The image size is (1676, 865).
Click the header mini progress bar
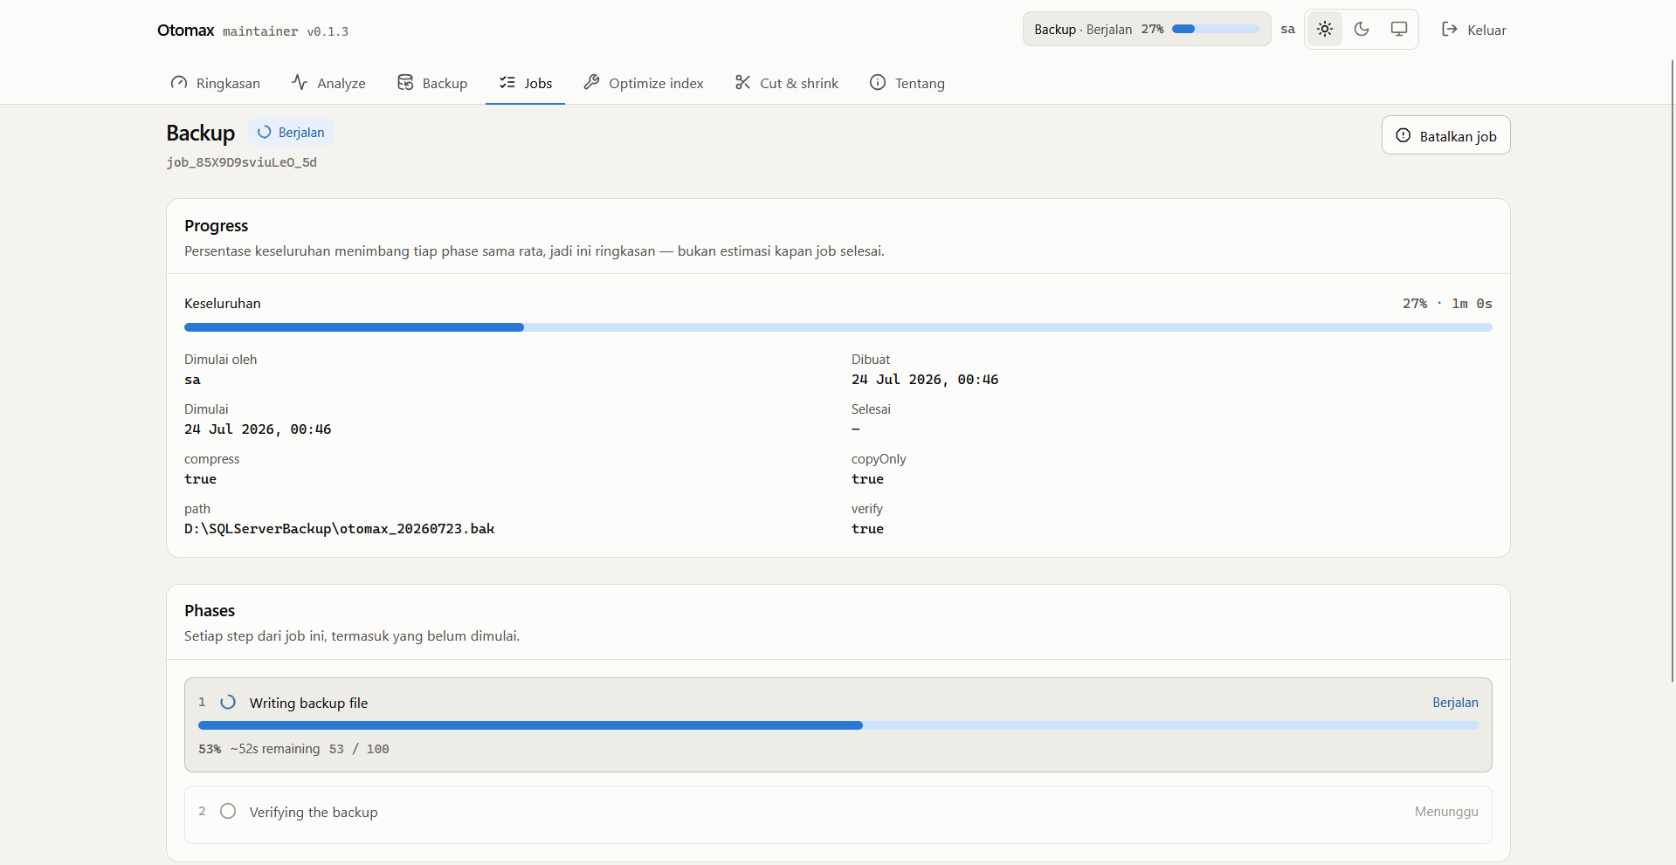(1216, 29)
